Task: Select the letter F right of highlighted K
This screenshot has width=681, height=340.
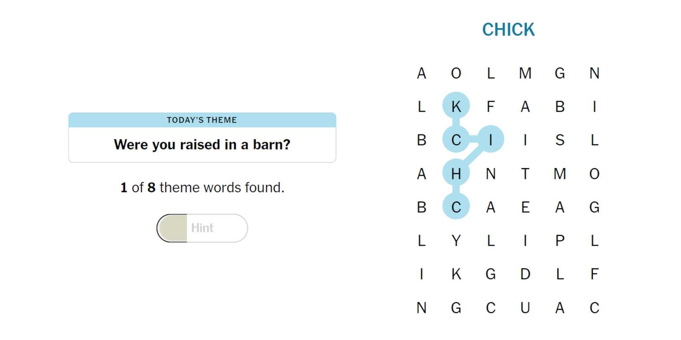Action: click(490, 106)
